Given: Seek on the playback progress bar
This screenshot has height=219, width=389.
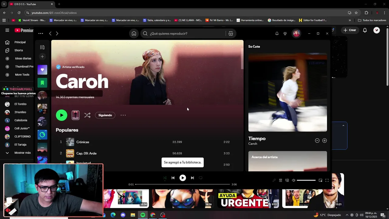Looking at the screenshot, I should (x=182, y=184).
